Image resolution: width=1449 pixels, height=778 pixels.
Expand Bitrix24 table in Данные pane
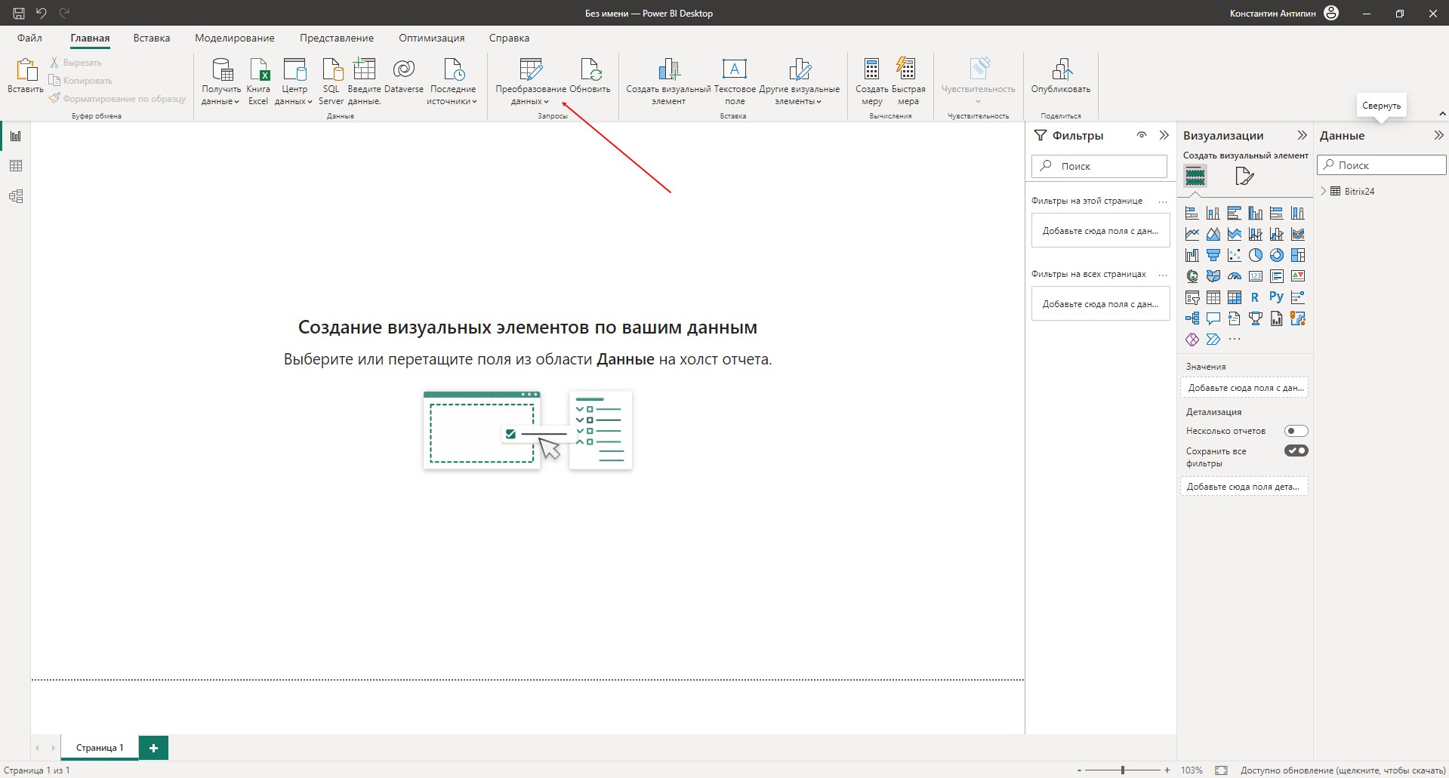pyautogui.click(x=1324, y=192)
